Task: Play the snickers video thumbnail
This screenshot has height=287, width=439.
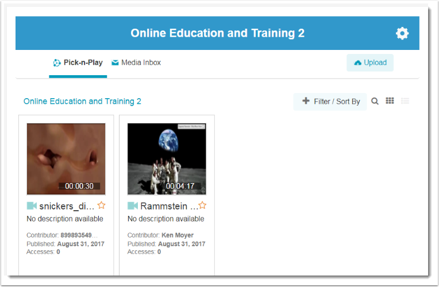Action: (66, 159)
